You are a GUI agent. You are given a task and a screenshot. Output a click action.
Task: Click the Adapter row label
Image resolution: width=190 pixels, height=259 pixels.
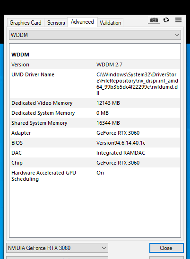(x=21, y=133)
